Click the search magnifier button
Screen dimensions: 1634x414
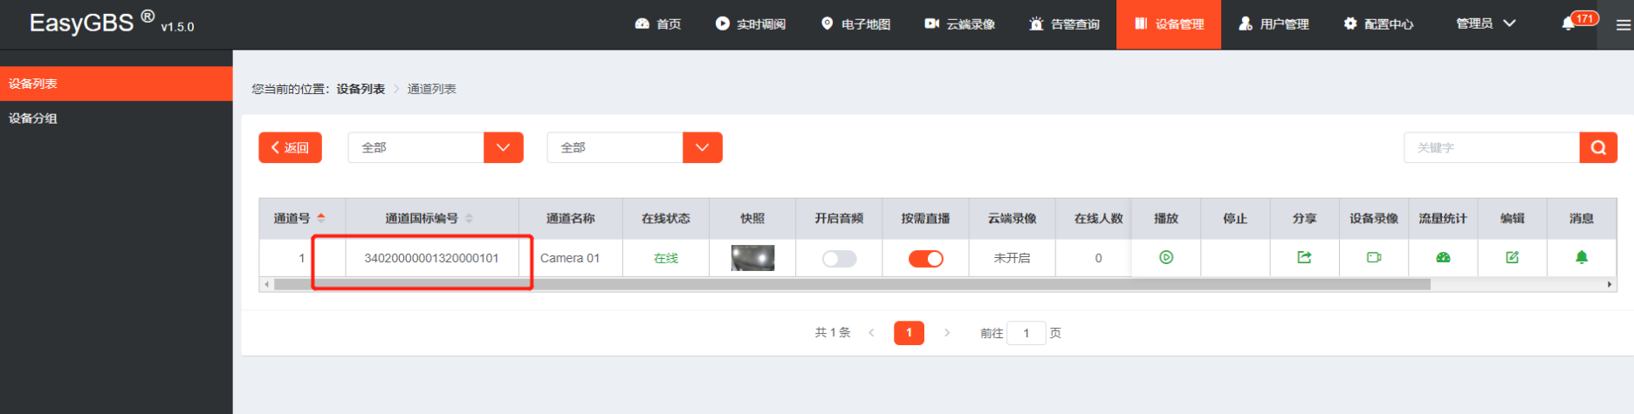coord(1598,147)
